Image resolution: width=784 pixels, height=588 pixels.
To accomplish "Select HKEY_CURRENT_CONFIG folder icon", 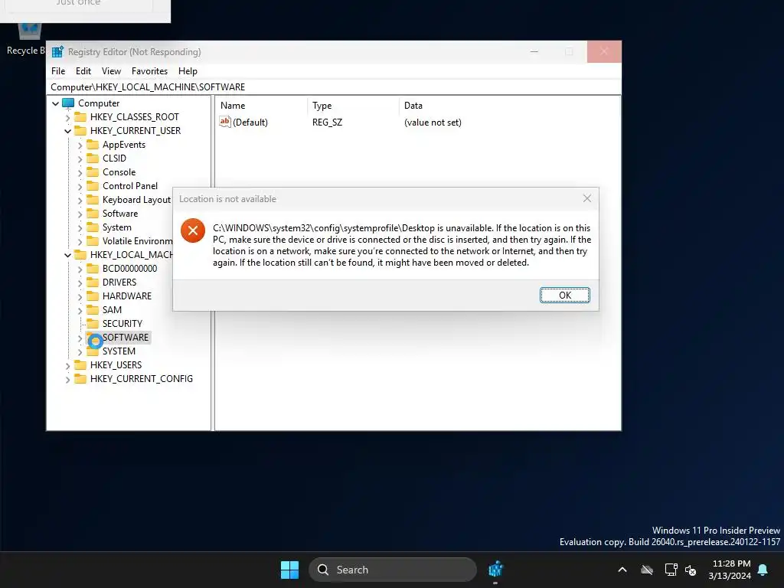I will tap(80, 379).
